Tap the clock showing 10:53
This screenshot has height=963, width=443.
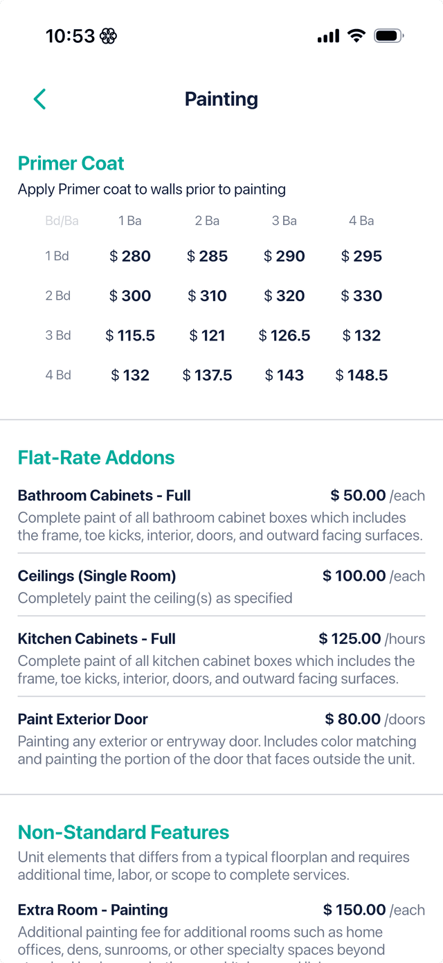70,35
